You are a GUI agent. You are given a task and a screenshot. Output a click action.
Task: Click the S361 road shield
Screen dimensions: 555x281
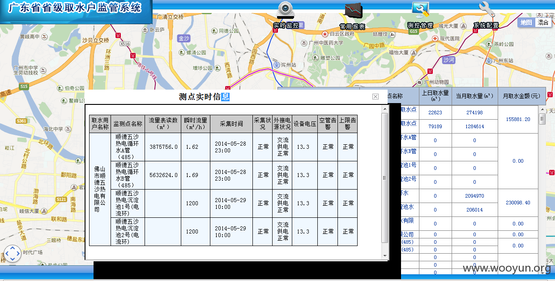click(x=21, y=121)
